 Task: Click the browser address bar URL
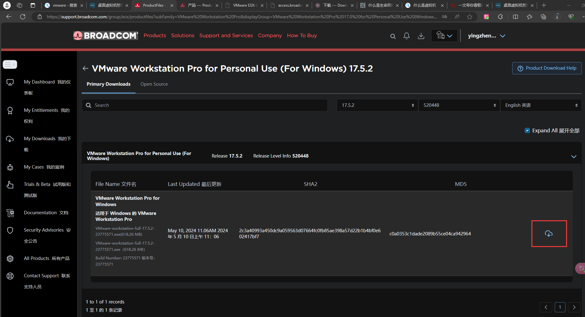242,17
